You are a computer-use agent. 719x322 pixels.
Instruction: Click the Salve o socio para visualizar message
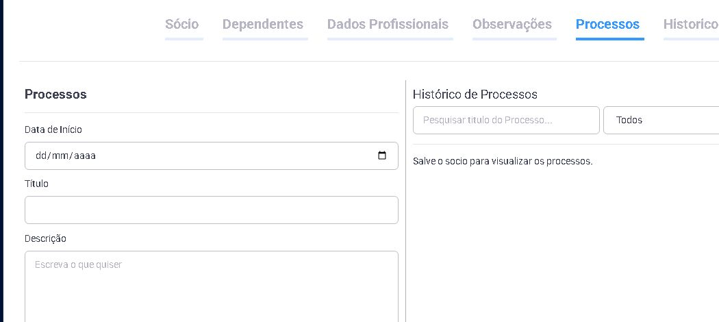tap(503, 162)
